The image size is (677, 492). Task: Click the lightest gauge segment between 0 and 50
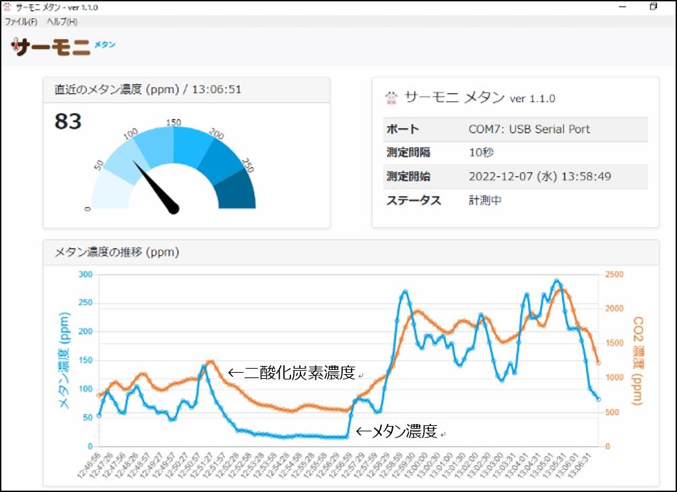click(x=109, y=192)
